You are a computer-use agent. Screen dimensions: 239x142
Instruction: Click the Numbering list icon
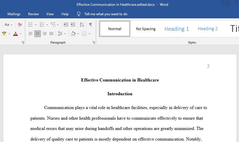42,25
